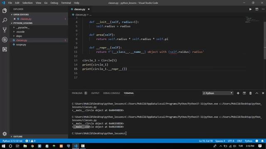The width and height of the screenshot is (266, 149).
Task: Create a new terminal with plus icon
Action: pos(238,93)
